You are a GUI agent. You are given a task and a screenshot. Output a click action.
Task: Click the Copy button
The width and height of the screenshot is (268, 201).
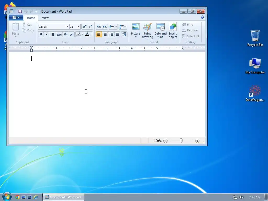[x=28, y=30]
